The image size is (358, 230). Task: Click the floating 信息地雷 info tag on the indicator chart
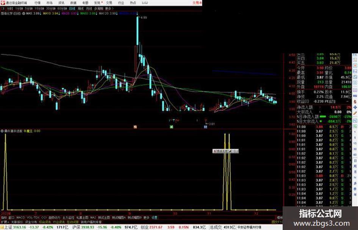(225, 151)
